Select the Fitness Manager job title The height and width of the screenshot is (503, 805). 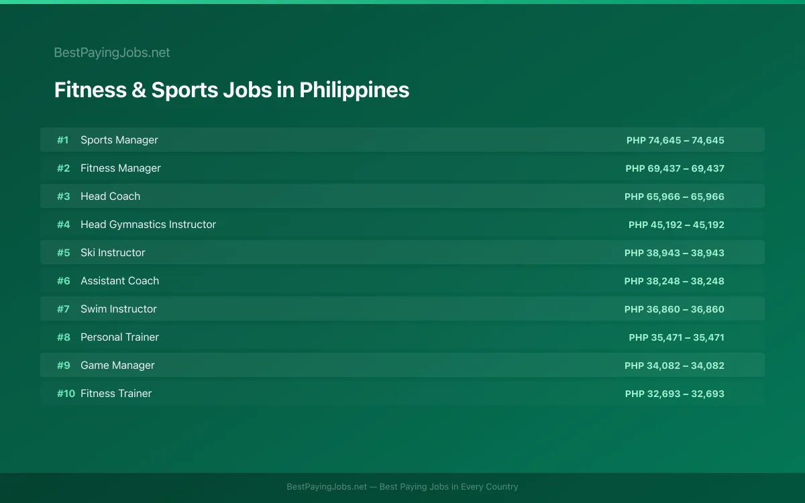(121, 168)
